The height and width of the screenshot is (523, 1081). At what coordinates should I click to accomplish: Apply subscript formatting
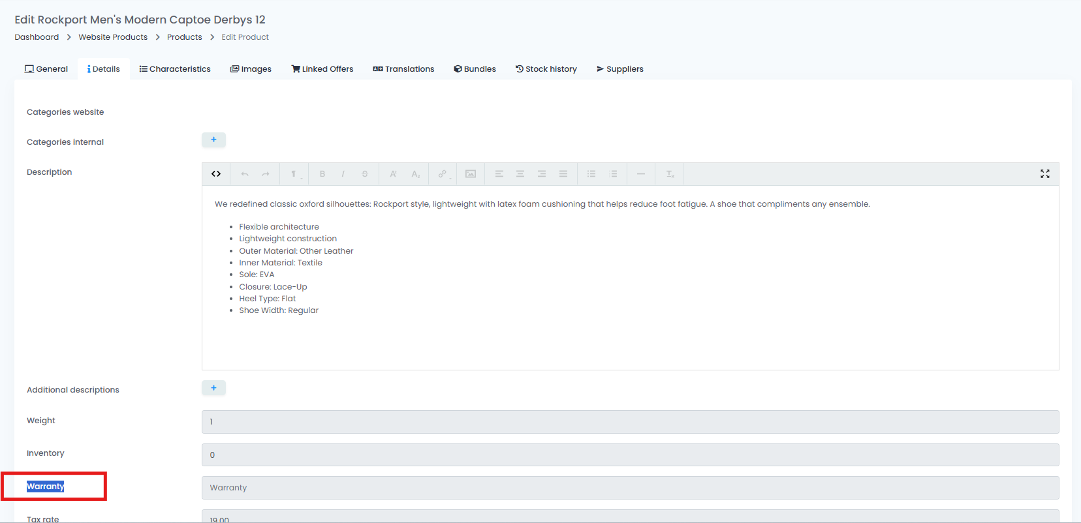tap(415, 174)
